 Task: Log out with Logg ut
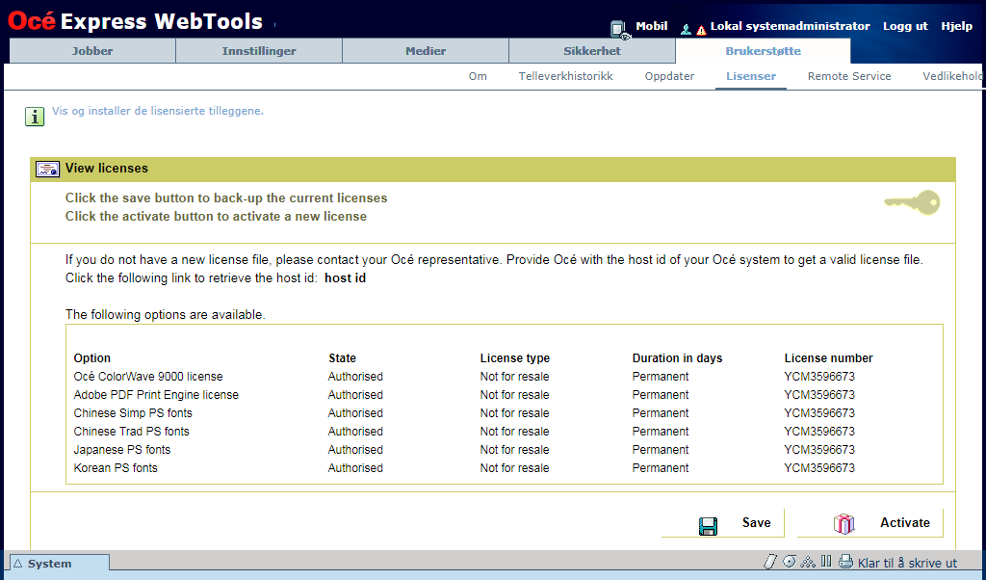tap(905, 26)
